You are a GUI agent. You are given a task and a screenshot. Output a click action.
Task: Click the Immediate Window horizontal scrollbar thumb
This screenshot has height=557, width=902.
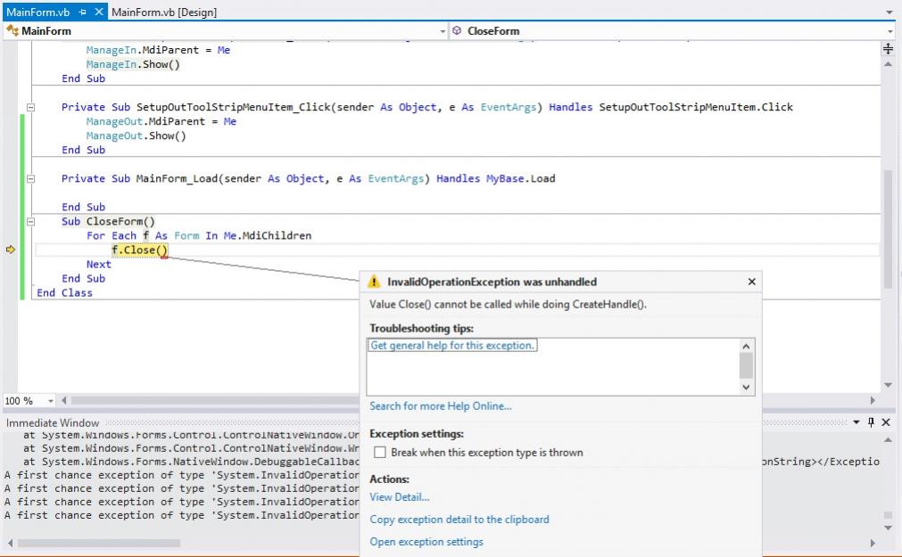point(99,544)
